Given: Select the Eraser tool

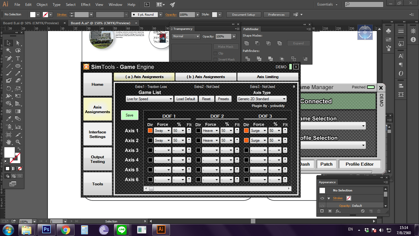Looking at the screenshot, I should 18,81.
